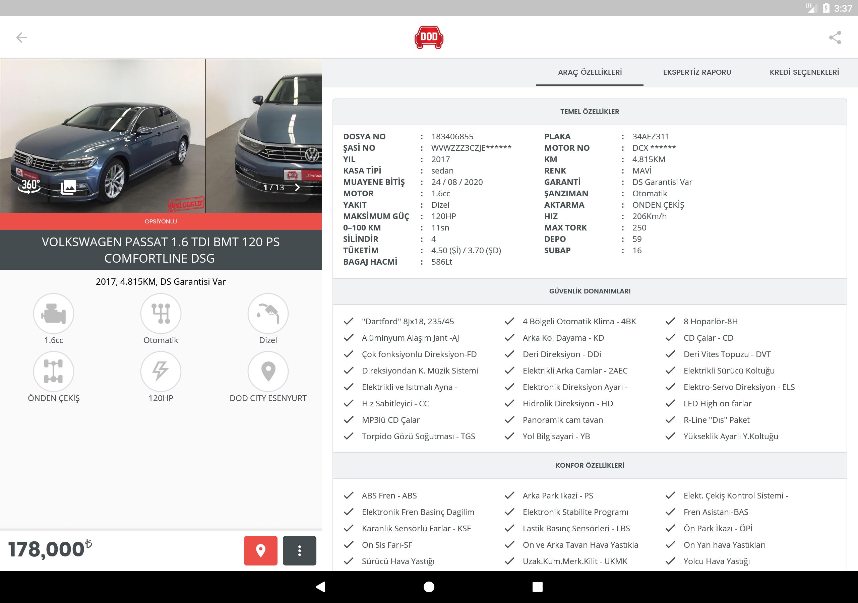Tap the DS Garantisi Var warranty value

tap(662, 182)
